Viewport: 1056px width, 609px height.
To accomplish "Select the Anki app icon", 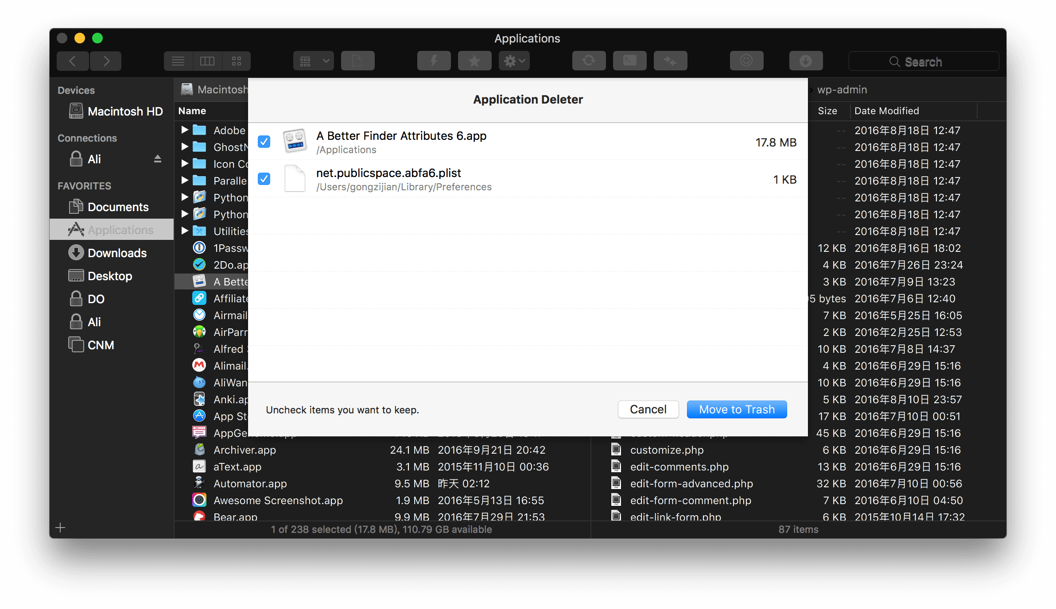I will pyautogui.click(x=199, y=399).
